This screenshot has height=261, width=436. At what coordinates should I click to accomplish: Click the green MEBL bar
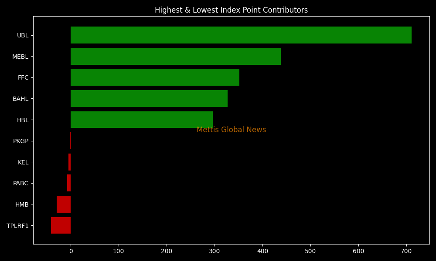[x=175, y=57]
